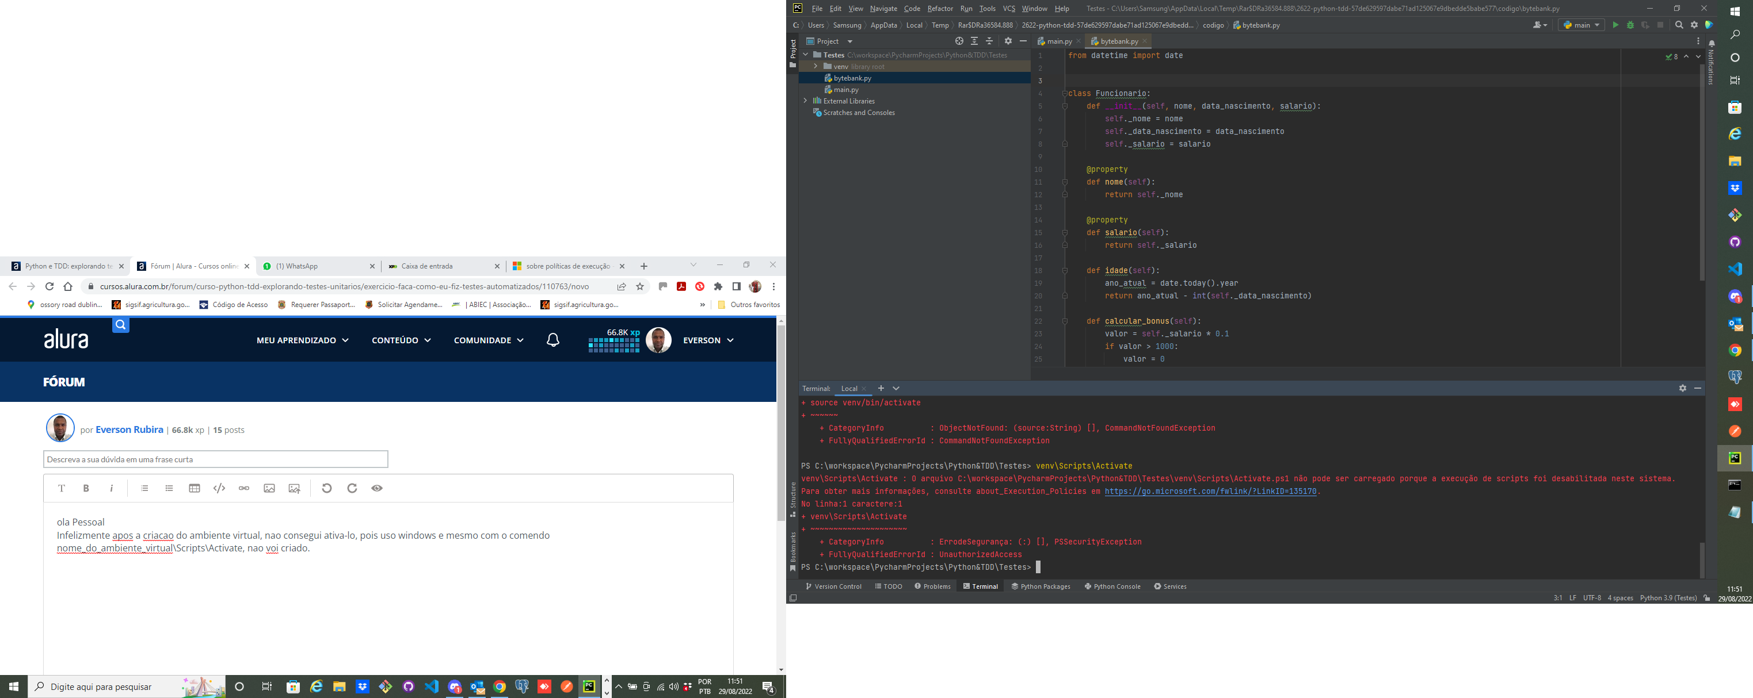This screenshot has width=1753, height=698.
Task: Click the Alura search magnifier icon
Action: (120, 325)
